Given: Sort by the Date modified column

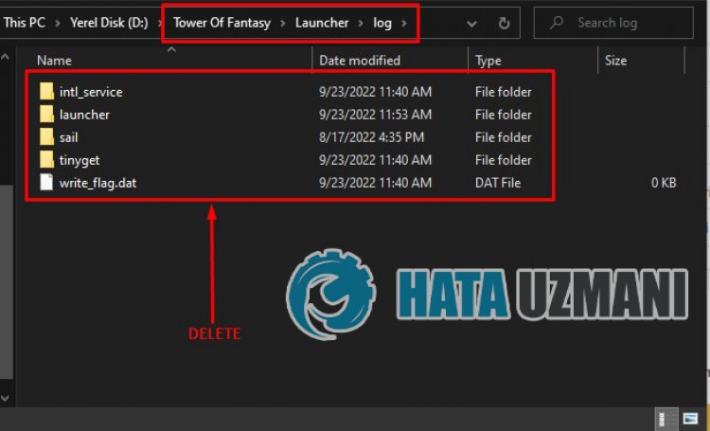Looking at the screenshot, I should [359, 61].
